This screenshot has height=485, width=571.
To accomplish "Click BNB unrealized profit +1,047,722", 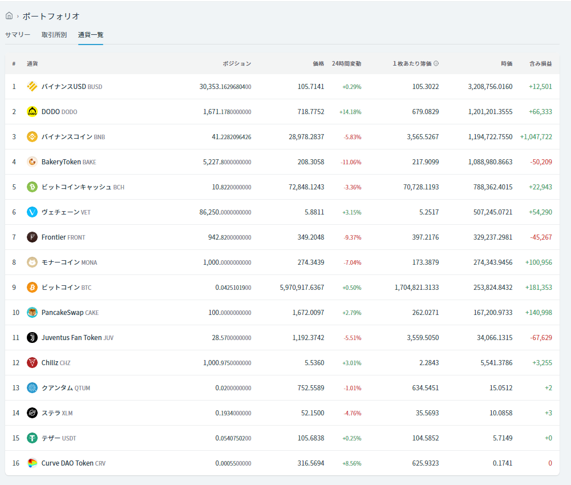I will [536, 137].
